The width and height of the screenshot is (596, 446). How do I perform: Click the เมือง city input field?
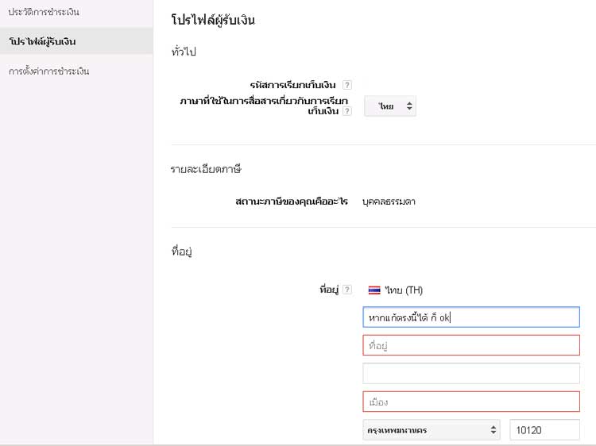tap(470, 402)
